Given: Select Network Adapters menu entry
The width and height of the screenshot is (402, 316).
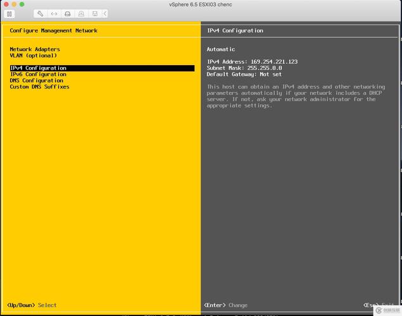Looking at the screenshot, I should [35, 49].
